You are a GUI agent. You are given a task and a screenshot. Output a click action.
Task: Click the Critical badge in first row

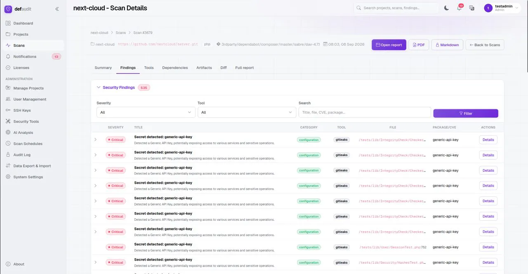[115, 140]
